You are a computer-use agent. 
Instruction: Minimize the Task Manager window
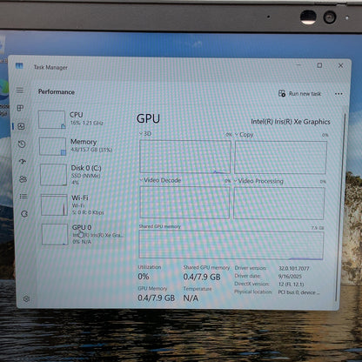(298, 65)
